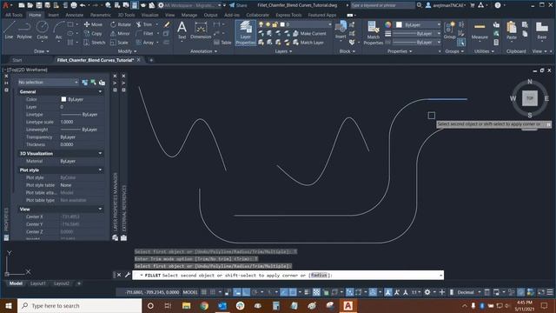
Task: Toggle object snap tracking in status bar
Action: pos(284,292)
